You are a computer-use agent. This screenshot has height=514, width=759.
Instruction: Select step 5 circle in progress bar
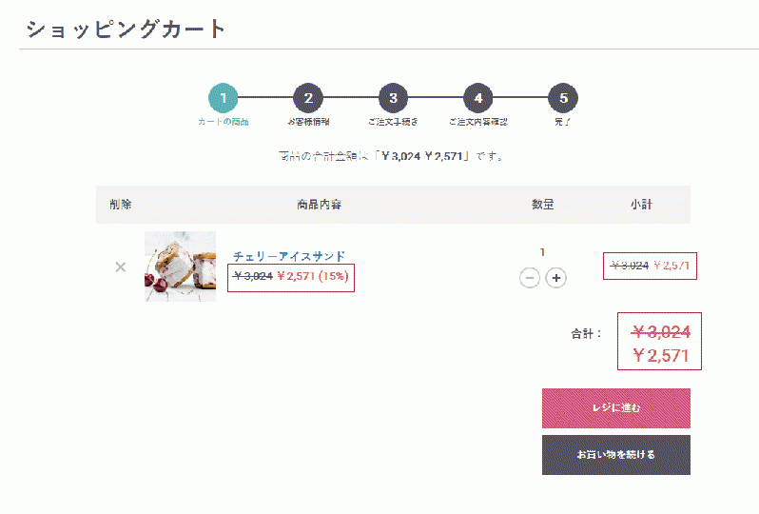tap(563, 98)
